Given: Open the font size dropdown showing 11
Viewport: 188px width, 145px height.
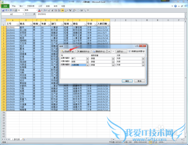Looking at the screenshot, I should (23, 10).
